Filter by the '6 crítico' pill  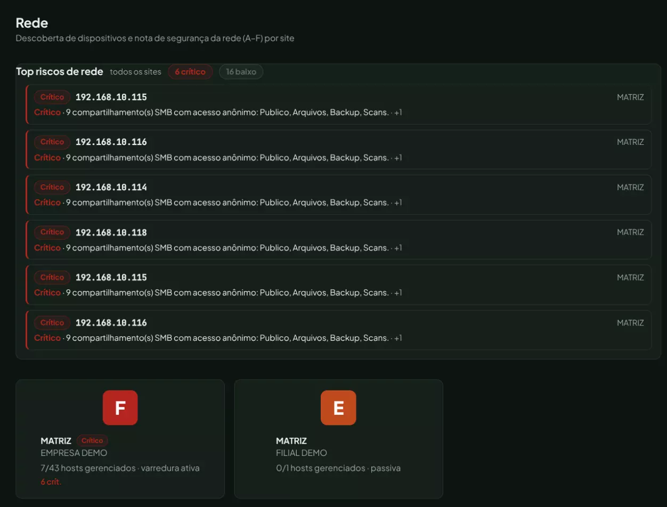(x=190, y=72)
